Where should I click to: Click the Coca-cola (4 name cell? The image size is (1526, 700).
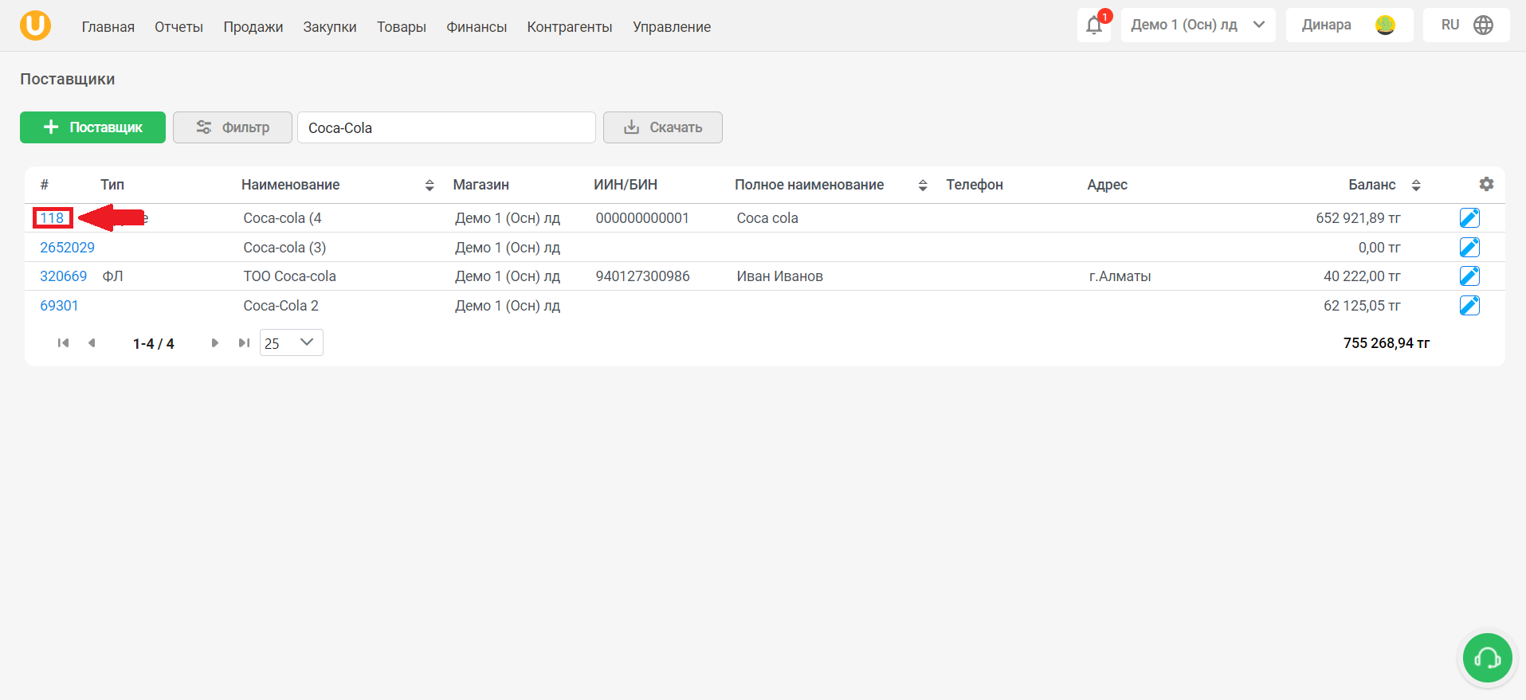(x=283, y=218)
